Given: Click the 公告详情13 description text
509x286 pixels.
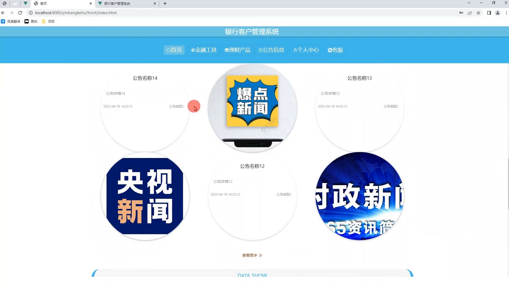Looking at the screenshot, I should coord(330,93).
